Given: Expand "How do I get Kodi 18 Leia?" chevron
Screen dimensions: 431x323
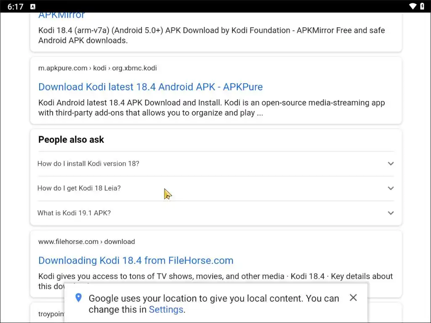Looking at the screenshot, I should coord(391,188).
